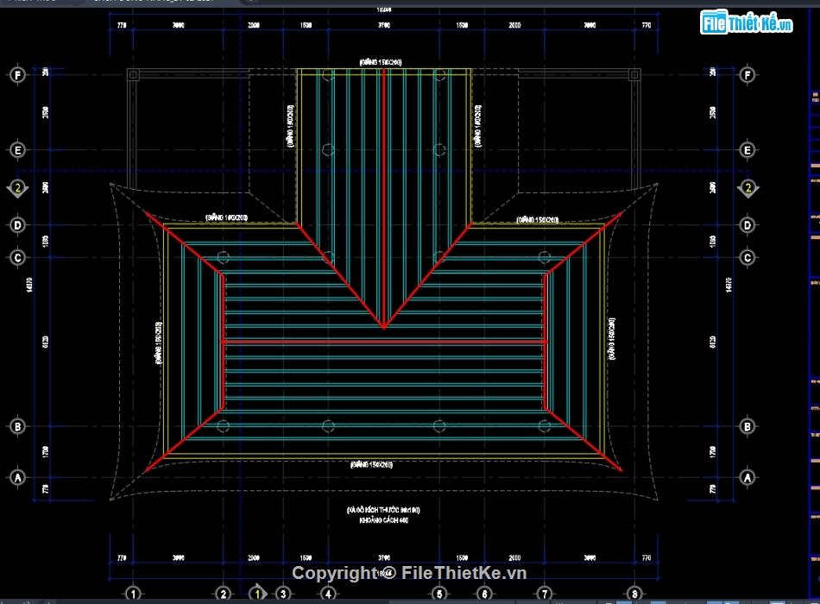820x604 pixels.
Task: Pick the white axis bubble 1 at bottom
Action: (x=133, y=594)
